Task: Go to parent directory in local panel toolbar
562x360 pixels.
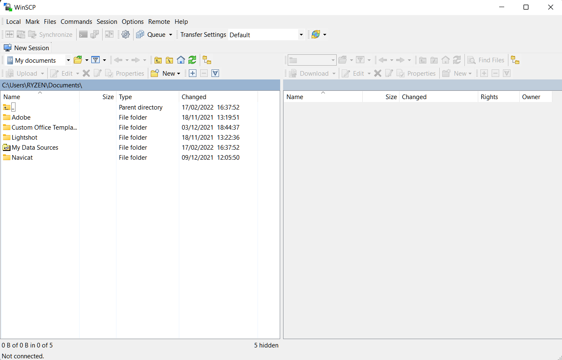Action: 158,60
